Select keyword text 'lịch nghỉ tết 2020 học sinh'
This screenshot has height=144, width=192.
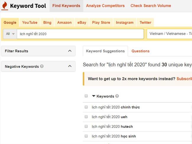[x=114, y=136]
